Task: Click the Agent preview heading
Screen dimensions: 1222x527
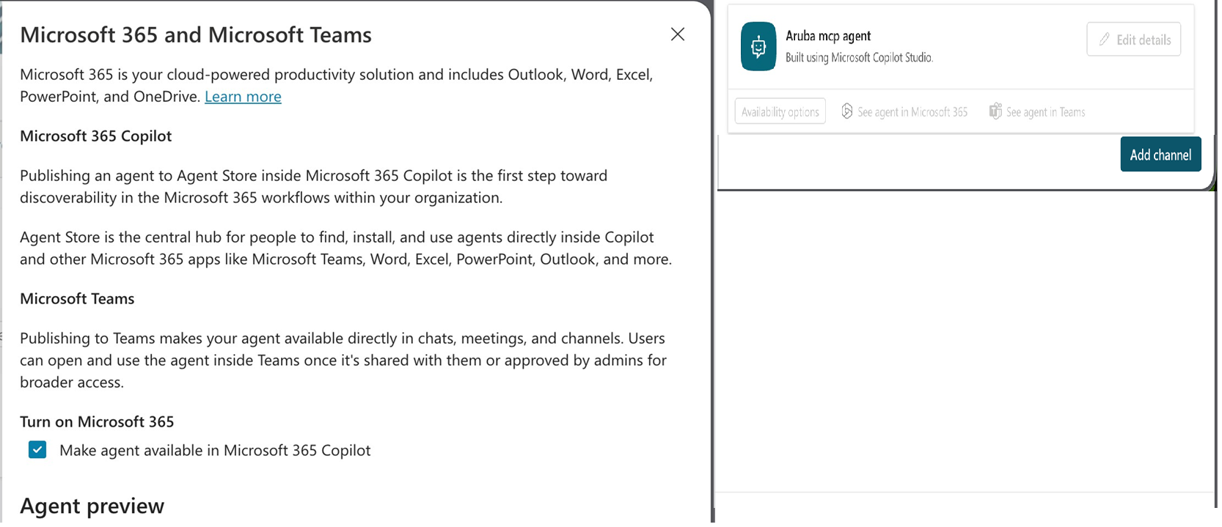Action: pyautogui.click(x=92, y=506)
